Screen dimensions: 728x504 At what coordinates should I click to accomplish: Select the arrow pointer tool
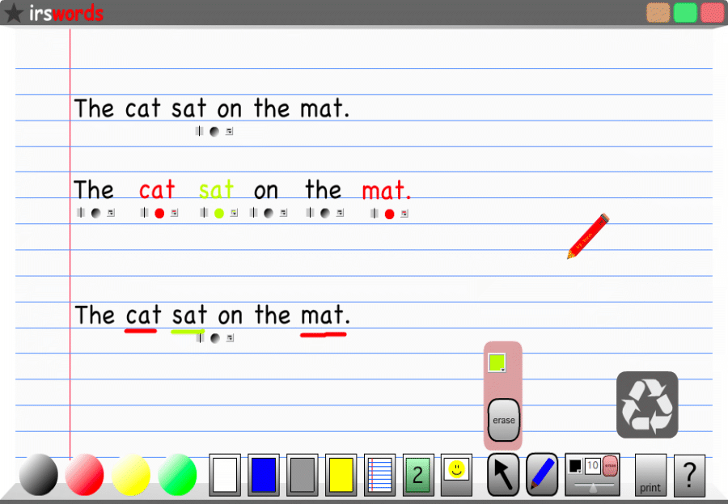[503, 474]
